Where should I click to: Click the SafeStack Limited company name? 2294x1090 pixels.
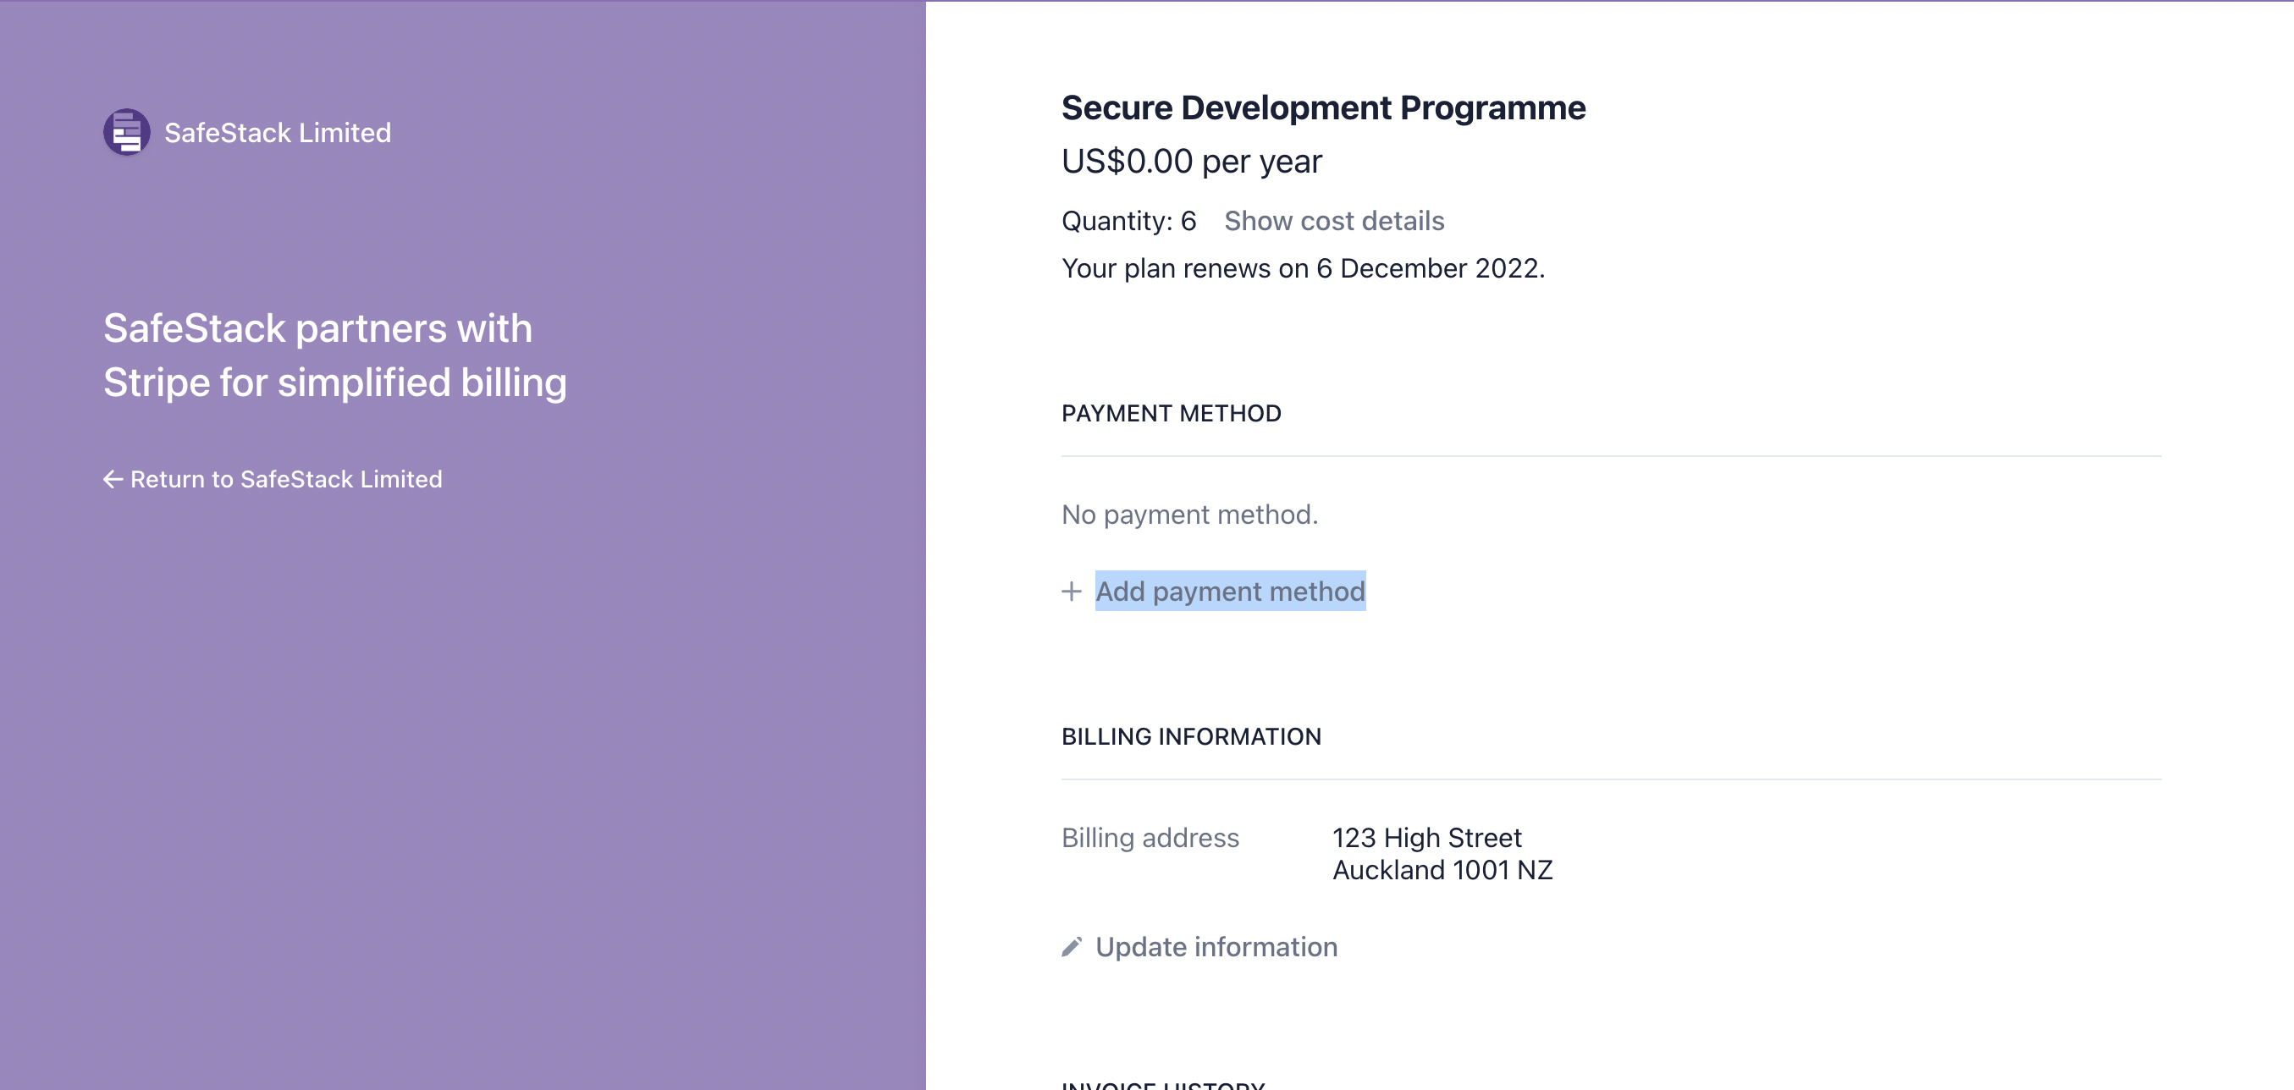(278, 133)
